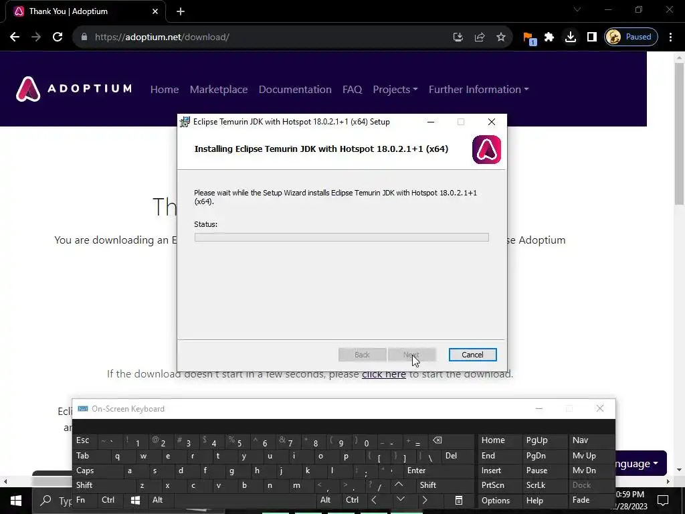The image size is (685, 514).
Task: Open the extensions puzzle icon
Action: (x=549, y=37)
